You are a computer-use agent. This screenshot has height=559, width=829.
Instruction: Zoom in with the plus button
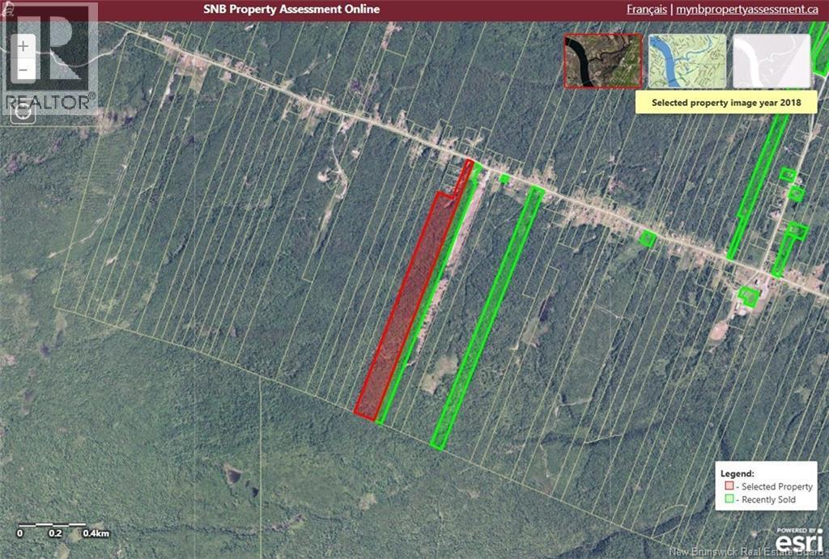(x=23, y=46)
